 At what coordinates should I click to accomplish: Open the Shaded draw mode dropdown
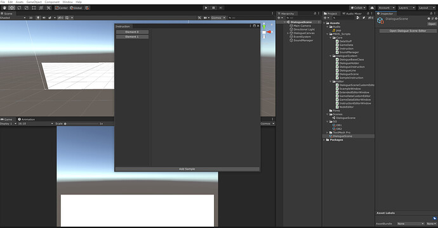13,18
